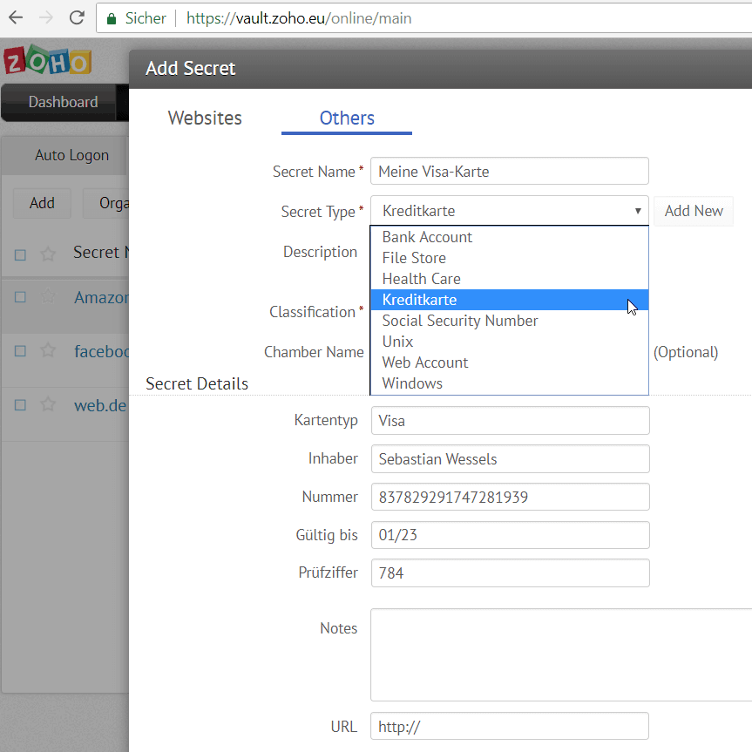752x752 pixels.
Task: Star the facebook secret row
Action: [x=48, y=350]
